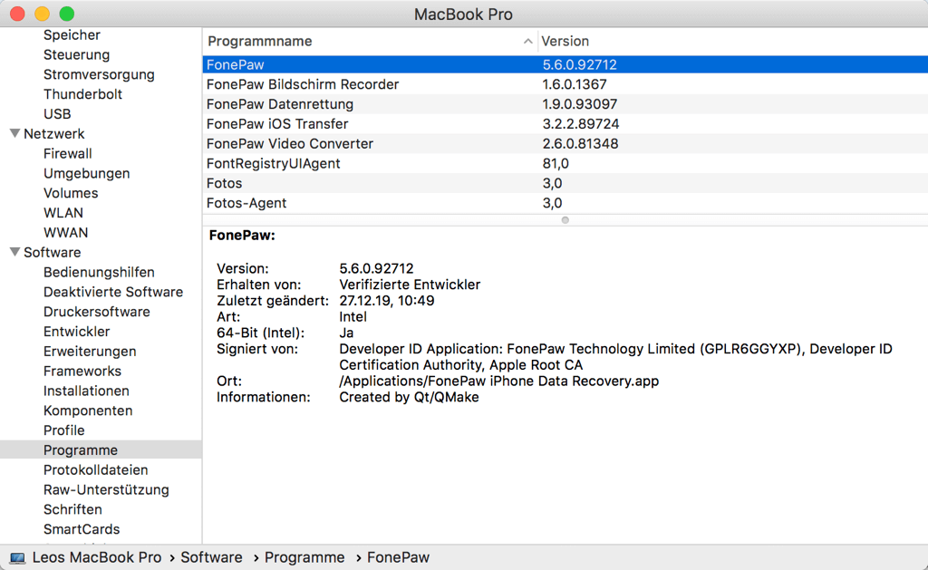Select Raw-Unterstützung in the sidebar
This screenshot has height=570, width=928.
[x=106, y=489]
